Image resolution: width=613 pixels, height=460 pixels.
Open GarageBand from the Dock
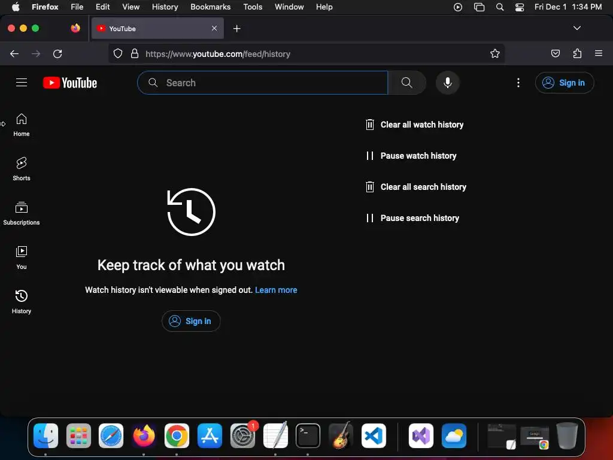tap(341, 436)
